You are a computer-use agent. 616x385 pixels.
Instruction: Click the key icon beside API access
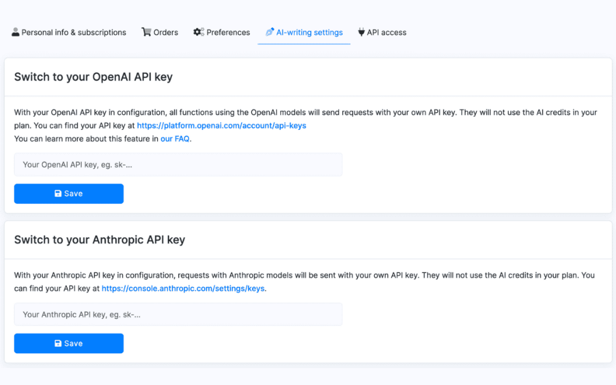[360, 32]
